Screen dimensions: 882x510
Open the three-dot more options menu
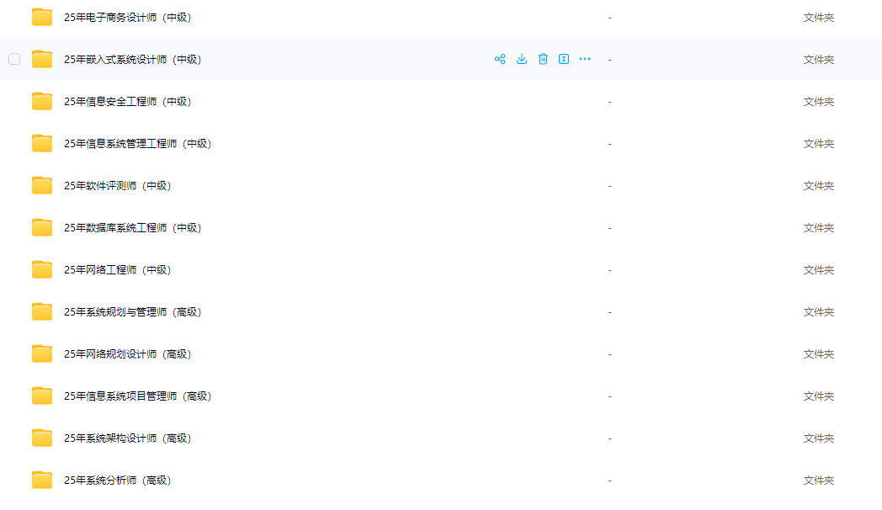[x=585, y=59]
